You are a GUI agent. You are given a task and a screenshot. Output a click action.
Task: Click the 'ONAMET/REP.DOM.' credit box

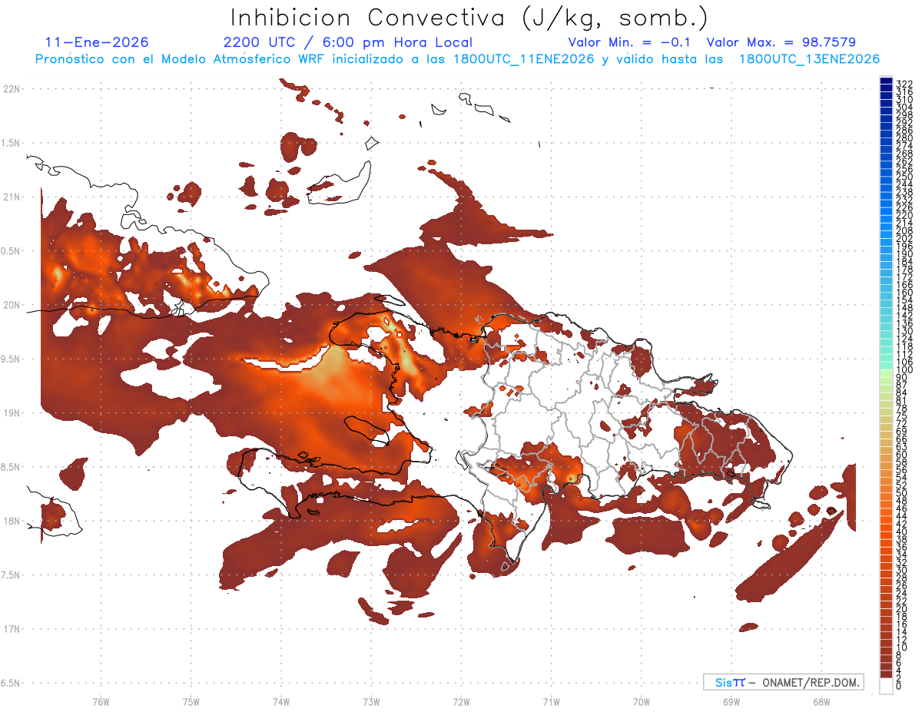783,682
